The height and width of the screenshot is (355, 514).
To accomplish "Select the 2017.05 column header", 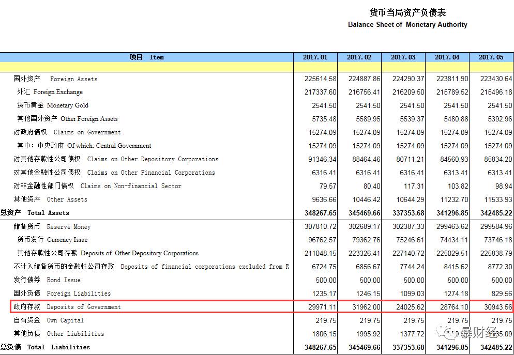I will [491, 57].
